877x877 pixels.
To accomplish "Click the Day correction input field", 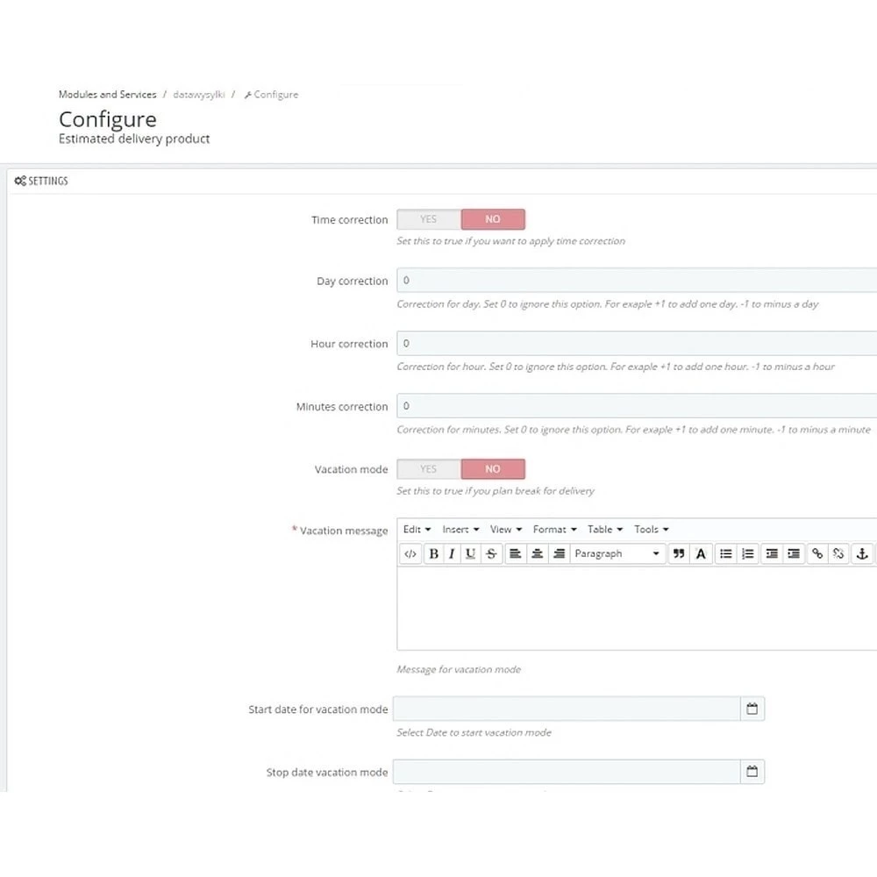I will (x=637, y=280).
